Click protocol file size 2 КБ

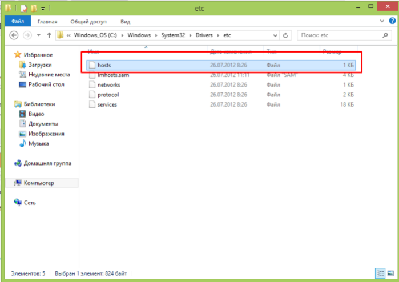[348, 95]
